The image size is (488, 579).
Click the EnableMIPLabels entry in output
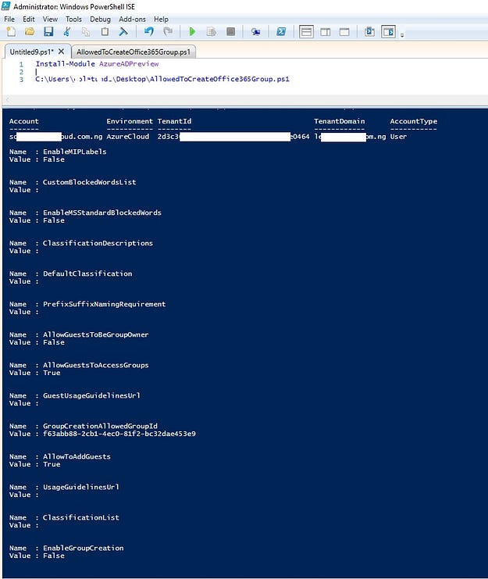(x=74, y=152)
